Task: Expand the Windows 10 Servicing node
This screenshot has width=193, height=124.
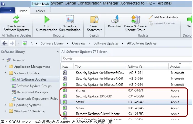Action: [x=5, y=111]
